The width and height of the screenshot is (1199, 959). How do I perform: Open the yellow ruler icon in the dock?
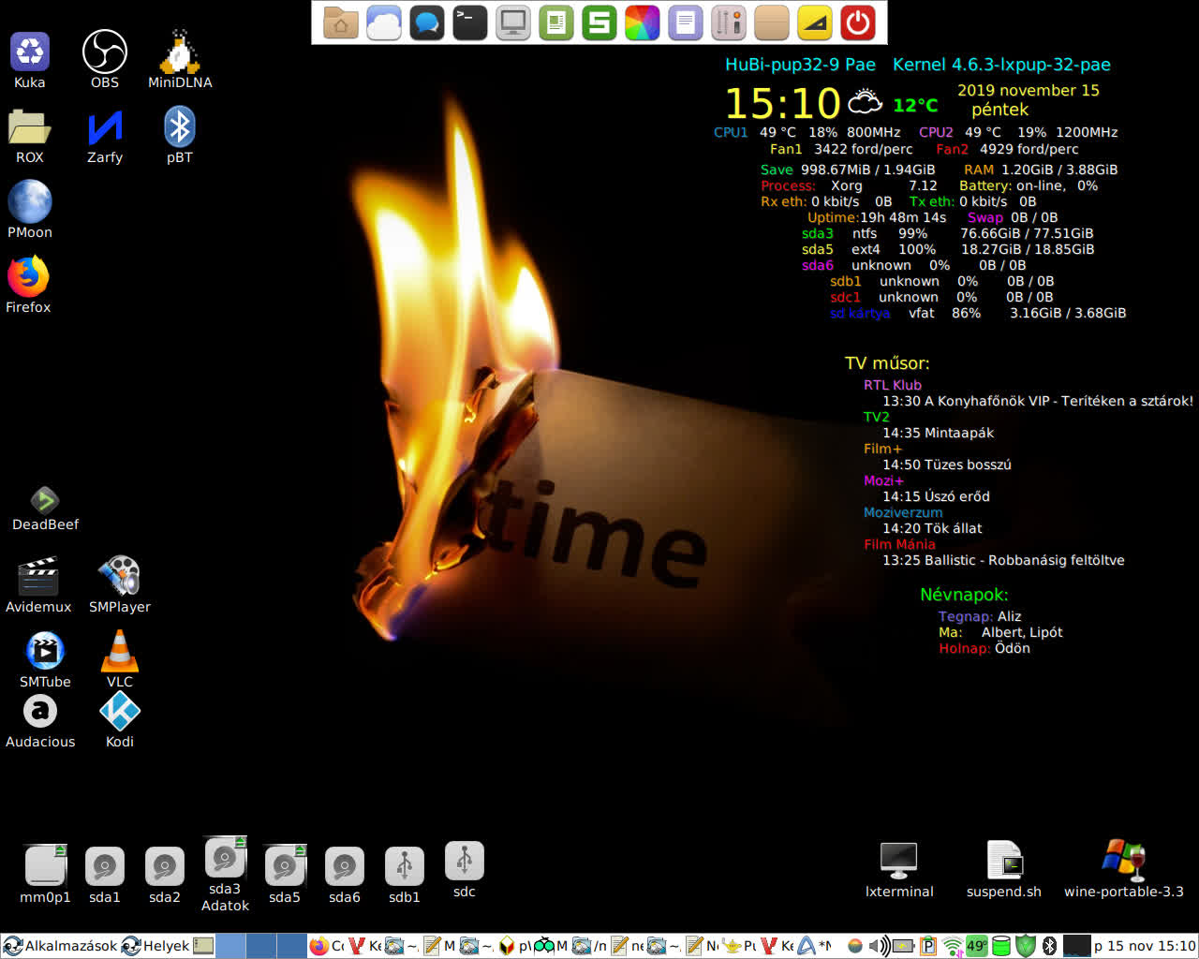[x=815, y=22]
